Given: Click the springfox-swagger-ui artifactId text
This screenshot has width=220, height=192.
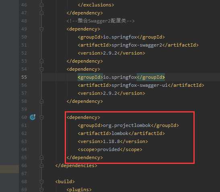Looking at the screenshot, I should pos(140,85).
